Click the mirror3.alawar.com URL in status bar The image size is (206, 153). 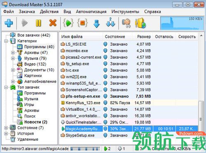pyautogui.click(x=35, y=148)
